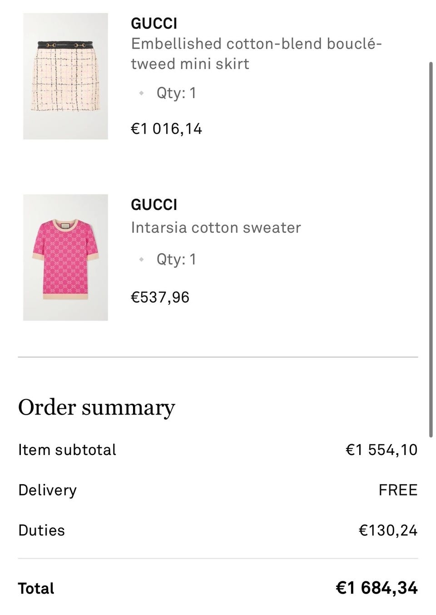Screen dimensions: 436x615
Task: Click the Order summary heading
Action: [x=96, y=407]
